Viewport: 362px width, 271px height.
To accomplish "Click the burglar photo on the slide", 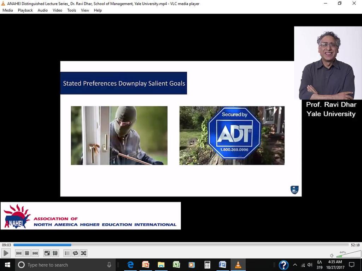I will pyautogui.click(x=119, y=135).
